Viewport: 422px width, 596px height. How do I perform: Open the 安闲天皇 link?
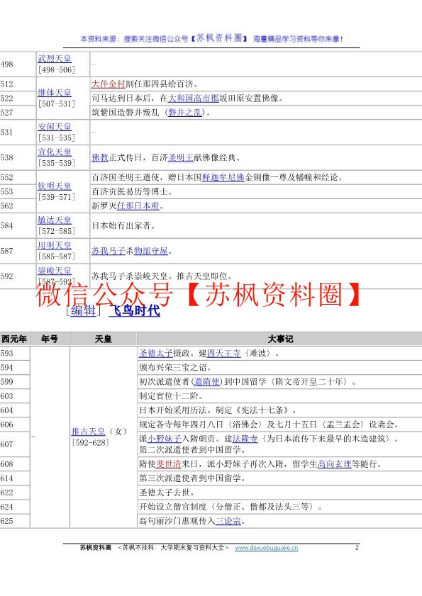55,127
